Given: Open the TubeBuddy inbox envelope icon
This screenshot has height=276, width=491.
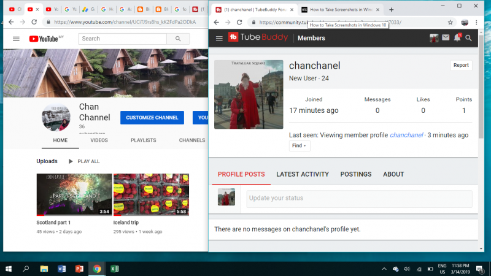Looking at the screenshot, I should pyautogui.click(x=446, y=38).
